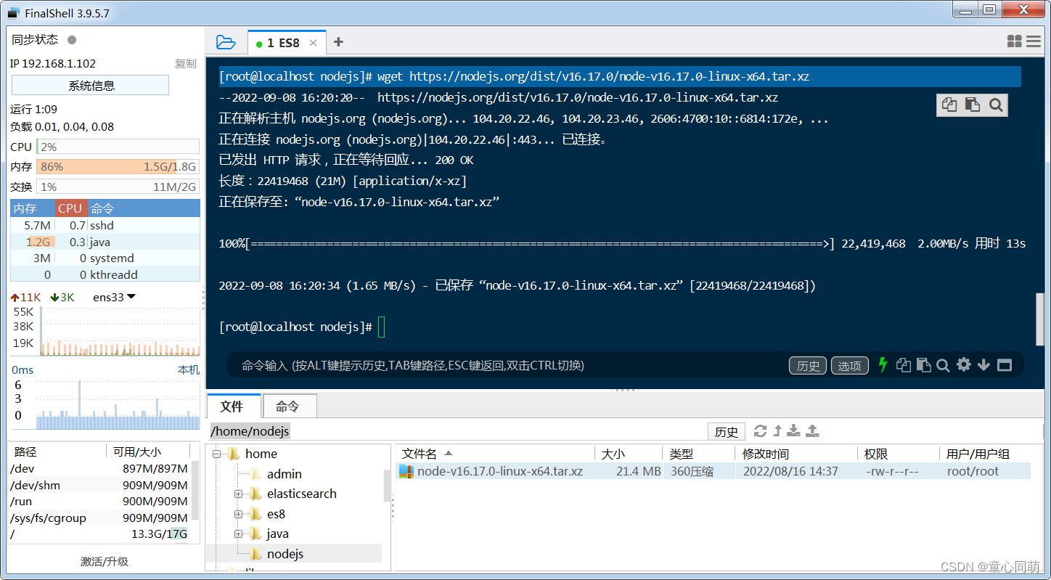
Task: Refresh the file list with the refresh icon
Action: (x=760, y=430)
